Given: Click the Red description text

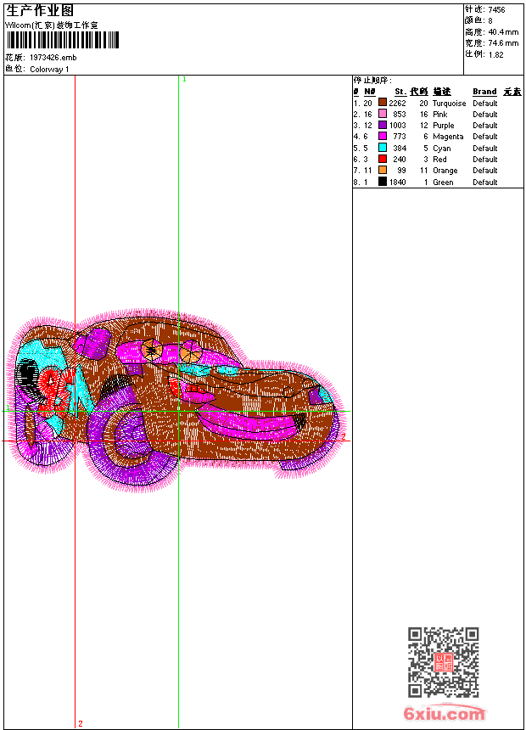Looking at the screenshot, I should [439, 160].
